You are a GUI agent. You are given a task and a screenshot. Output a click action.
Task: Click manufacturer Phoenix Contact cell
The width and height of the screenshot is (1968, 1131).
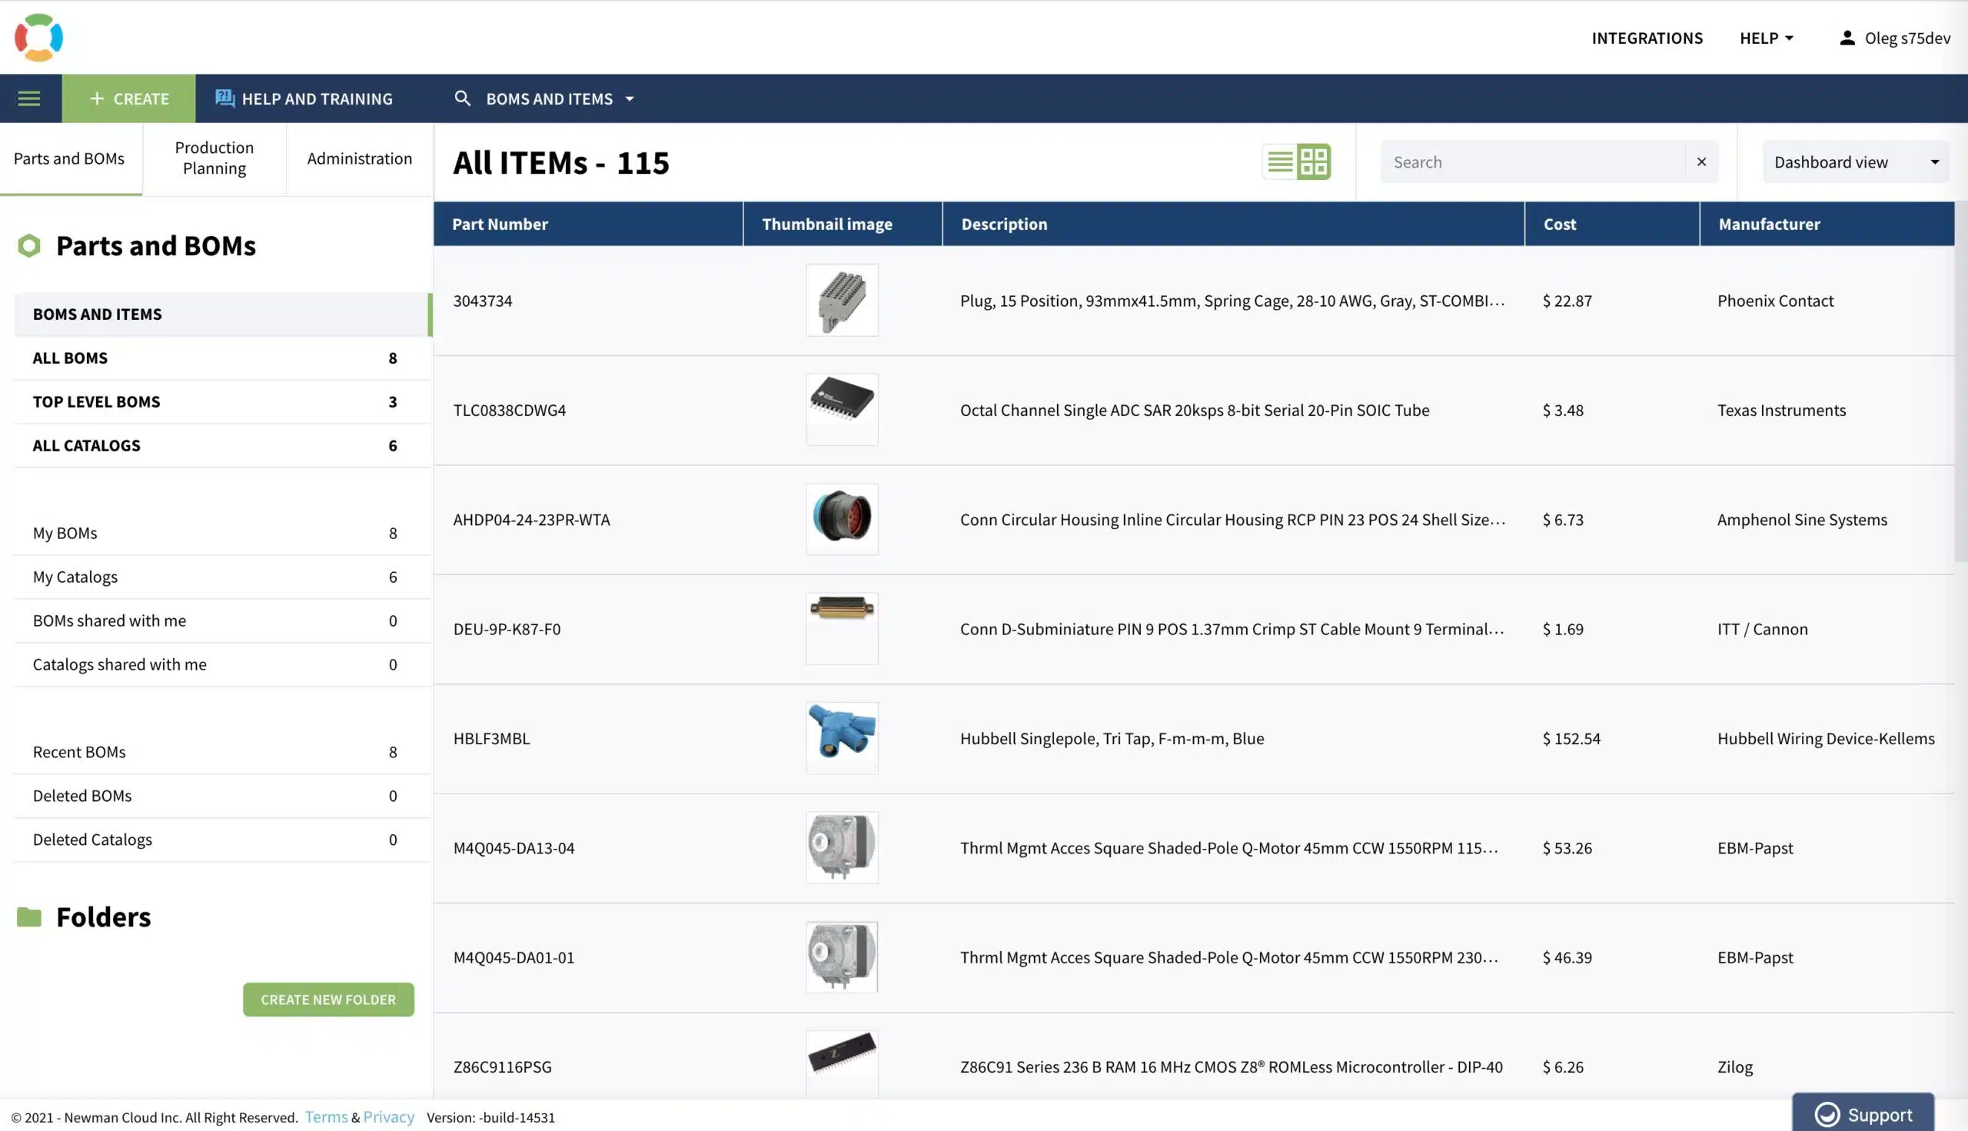1775,301
